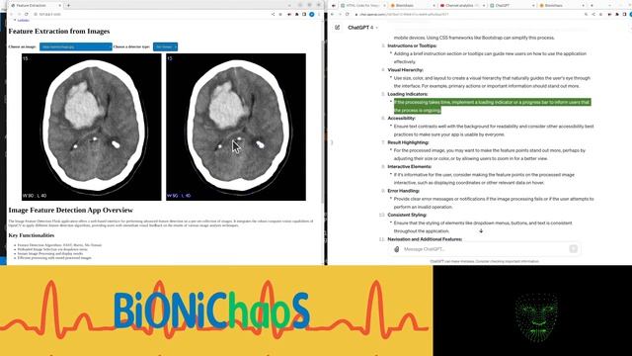Viewport: 632px width, 356px height.
Task: Click the 'Result Highlighting:' list heading
Action: click(408, 142)
